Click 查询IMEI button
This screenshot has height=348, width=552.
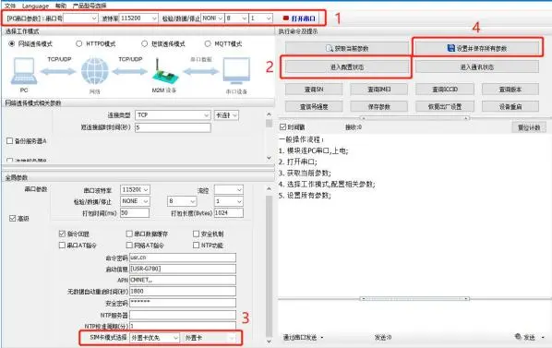click(379, 90)
